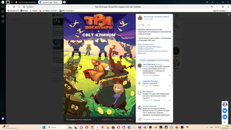Open the community name in the post header
Viewport: 231px width, 130px height.
coord(157,17)
